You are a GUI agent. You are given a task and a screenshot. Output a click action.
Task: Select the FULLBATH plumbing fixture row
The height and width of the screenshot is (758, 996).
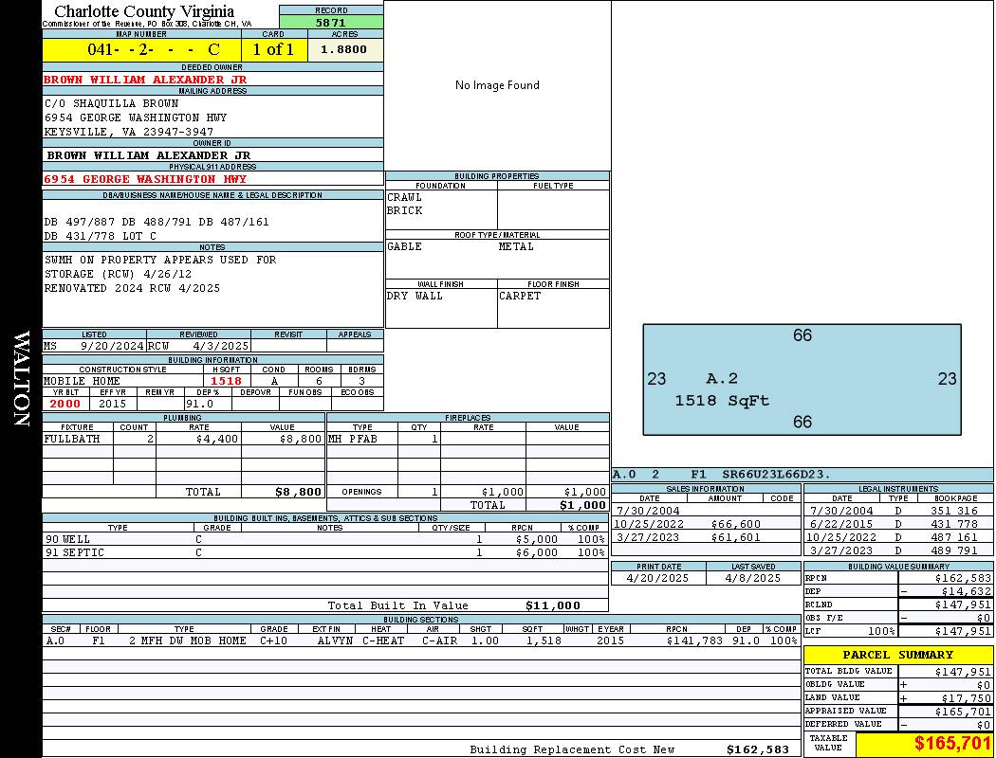[183, 439]
